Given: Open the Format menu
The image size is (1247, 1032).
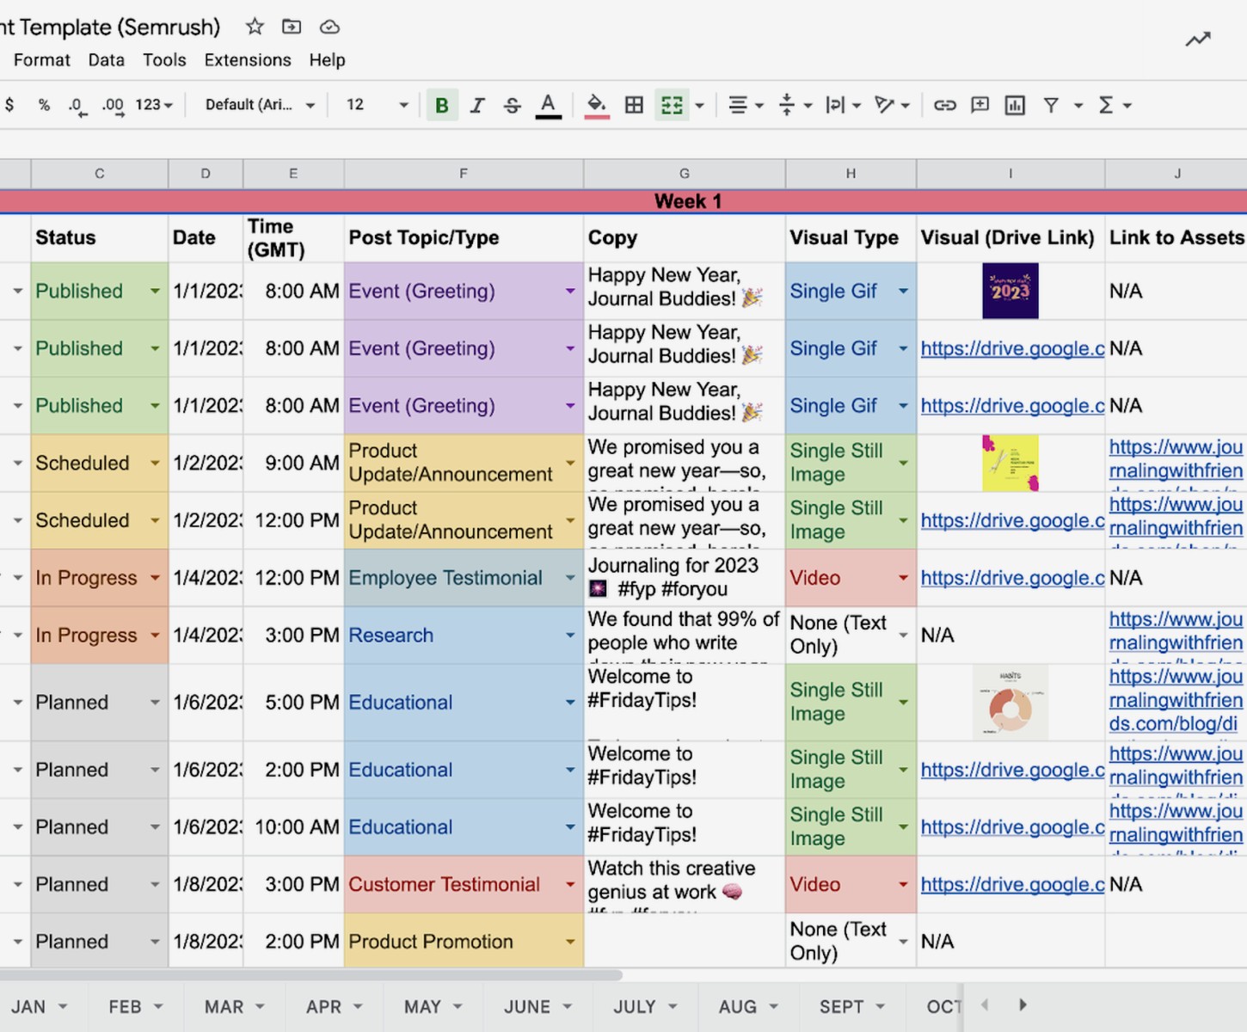Looking at the screenshot, I should pyautogui.click(x=41, y=60).
